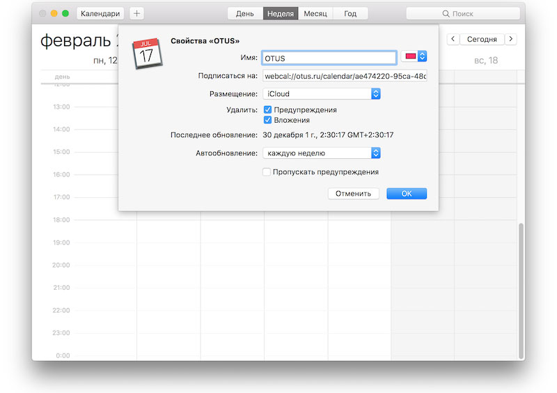Switch to the День view tab
This screenshot has width=557, height=393.
[x=245, y=13]
